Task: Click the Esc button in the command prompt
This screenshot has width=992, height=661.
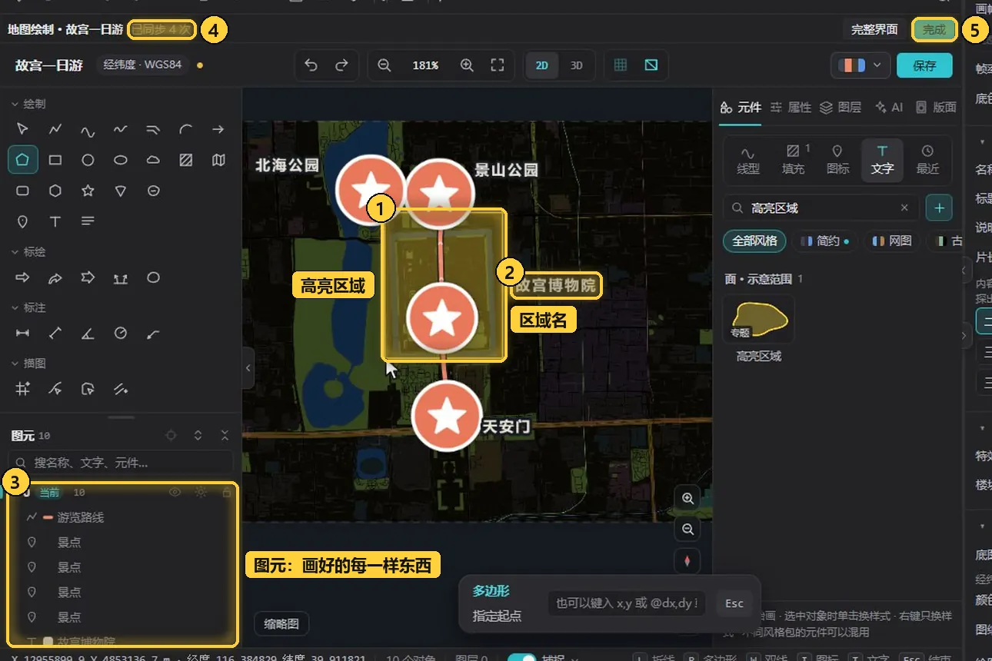Action: tap(734, 603)
